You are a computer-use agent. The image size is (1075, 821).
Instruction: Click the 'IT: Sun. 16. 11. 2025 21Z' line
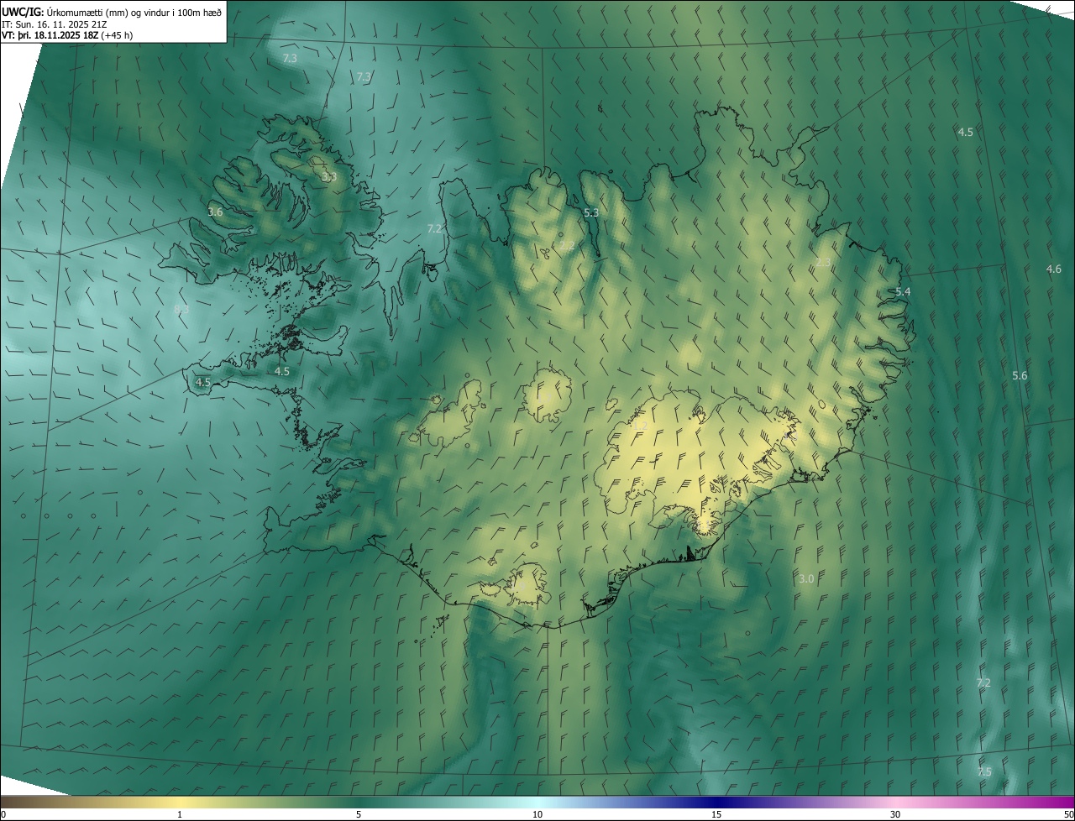55,24
